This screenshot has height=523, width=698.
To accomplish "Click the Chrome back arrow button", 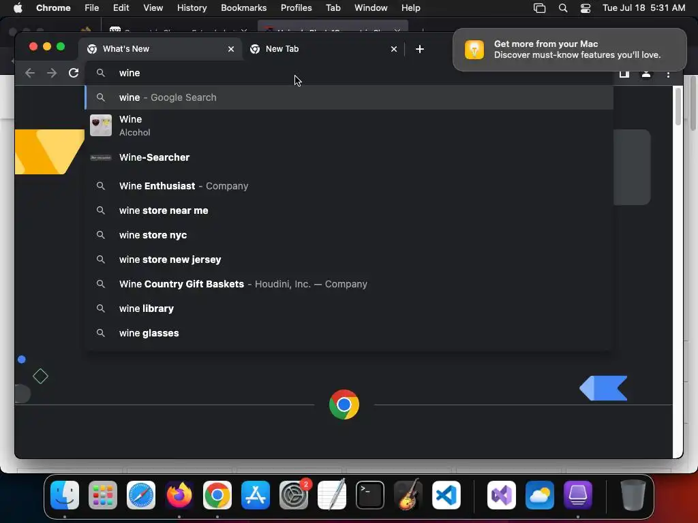I will click(30, 73).
